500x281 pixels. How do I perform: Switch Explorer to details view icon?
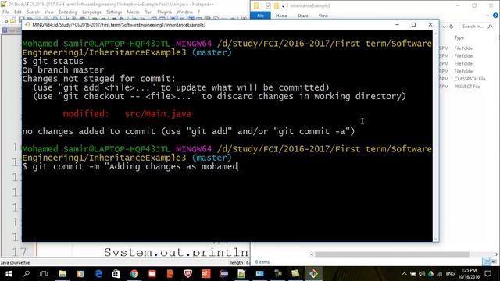[x=486, y=261]
